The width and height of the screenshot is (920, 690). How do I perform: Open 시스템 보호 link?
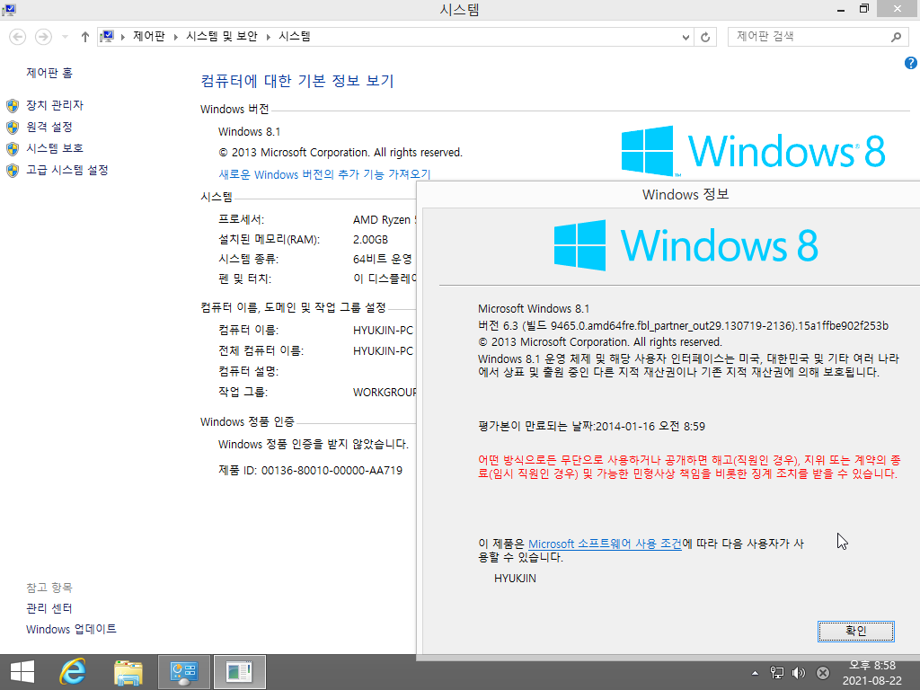(55, 148)
